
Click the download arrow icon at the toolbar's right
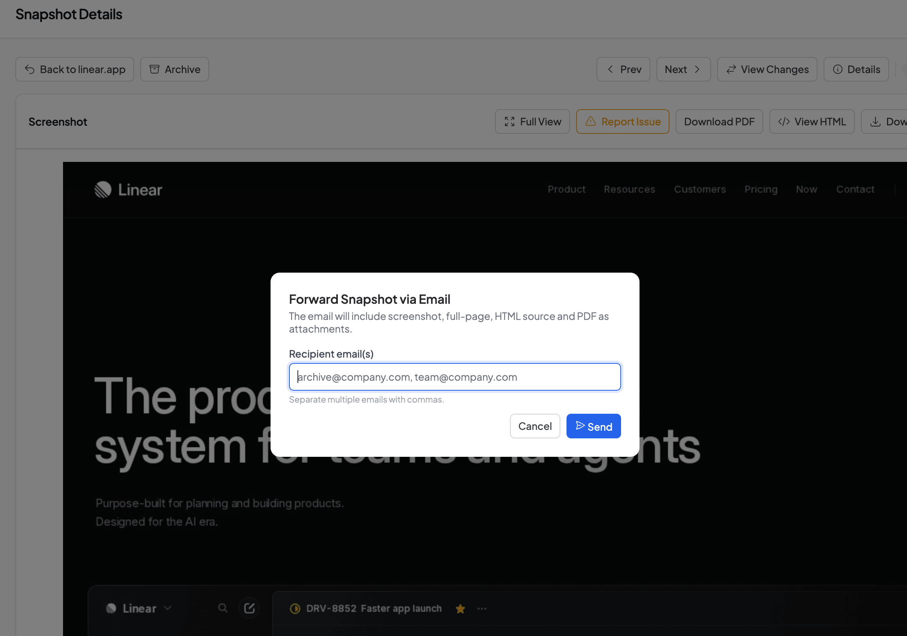click(x=875, y=122)
